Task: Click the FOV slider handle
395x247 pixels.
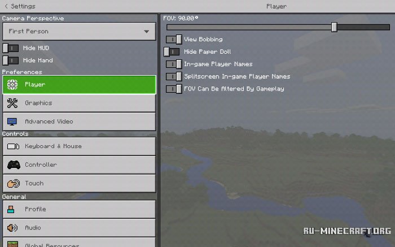Action: point(334,27)
